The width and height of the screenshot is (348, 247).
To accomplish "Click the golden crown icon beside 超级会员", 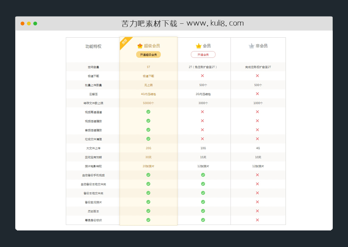I will click(140, 45).
